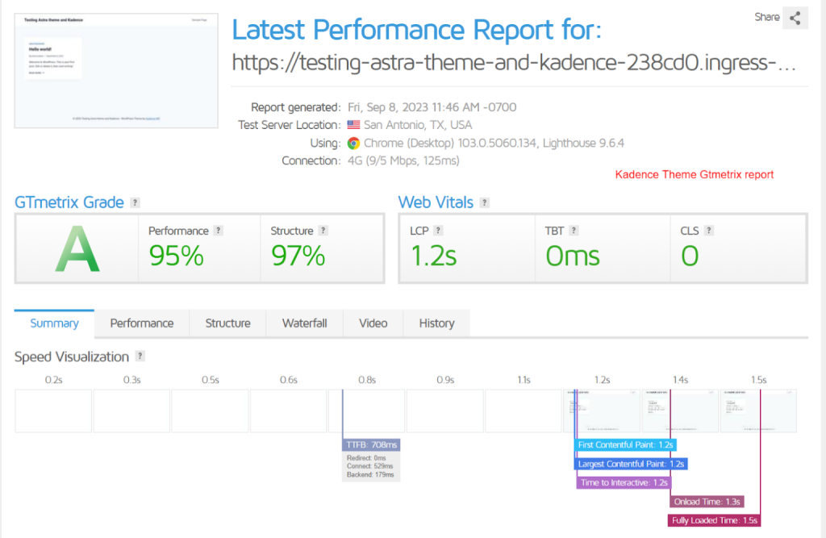
Task: Switch to the Video tab
Action: (x=373, y=323)
